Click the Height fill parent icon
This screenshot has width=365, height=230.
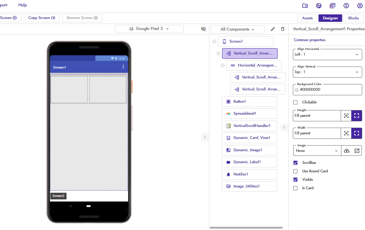pos(357,116)
